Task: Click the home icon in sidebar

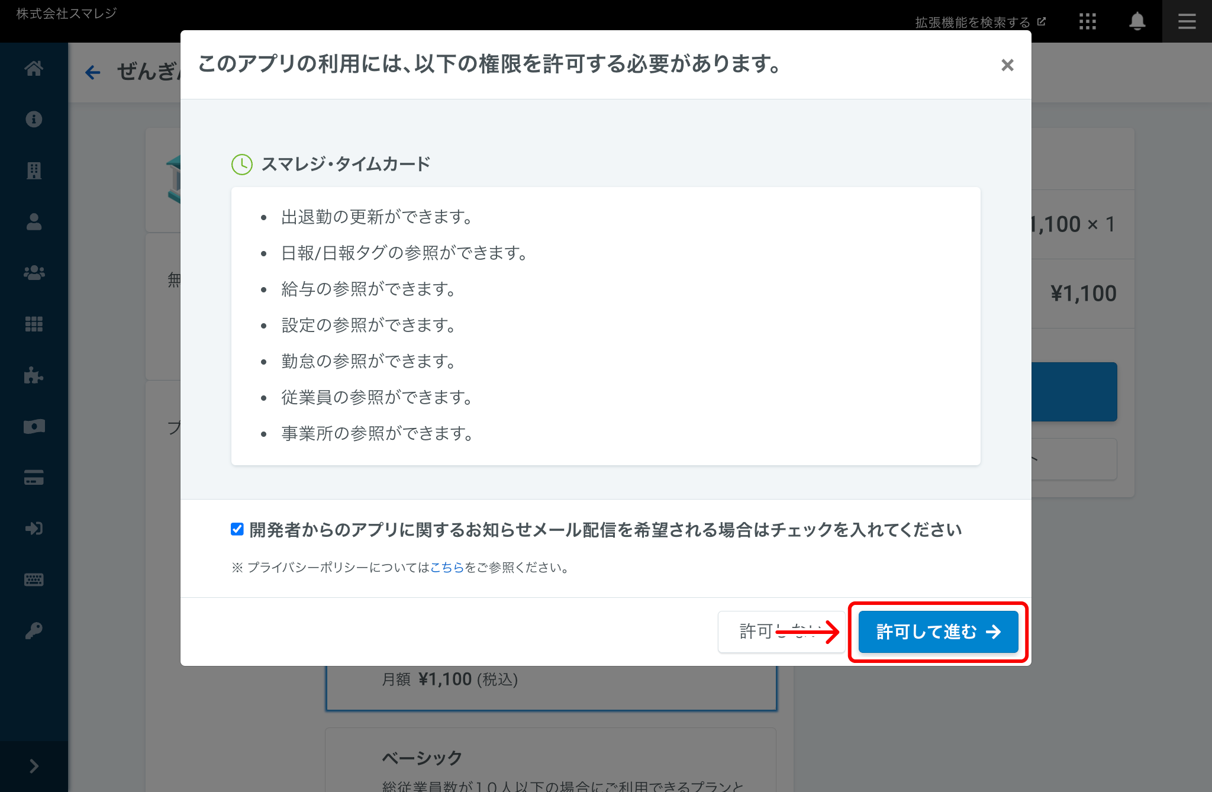Action: (x=34, y=69)
